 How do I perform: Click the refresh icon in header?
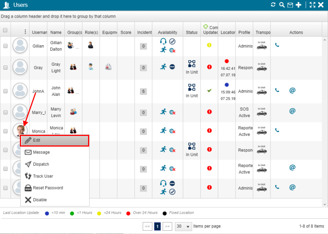tap(273, 5)
